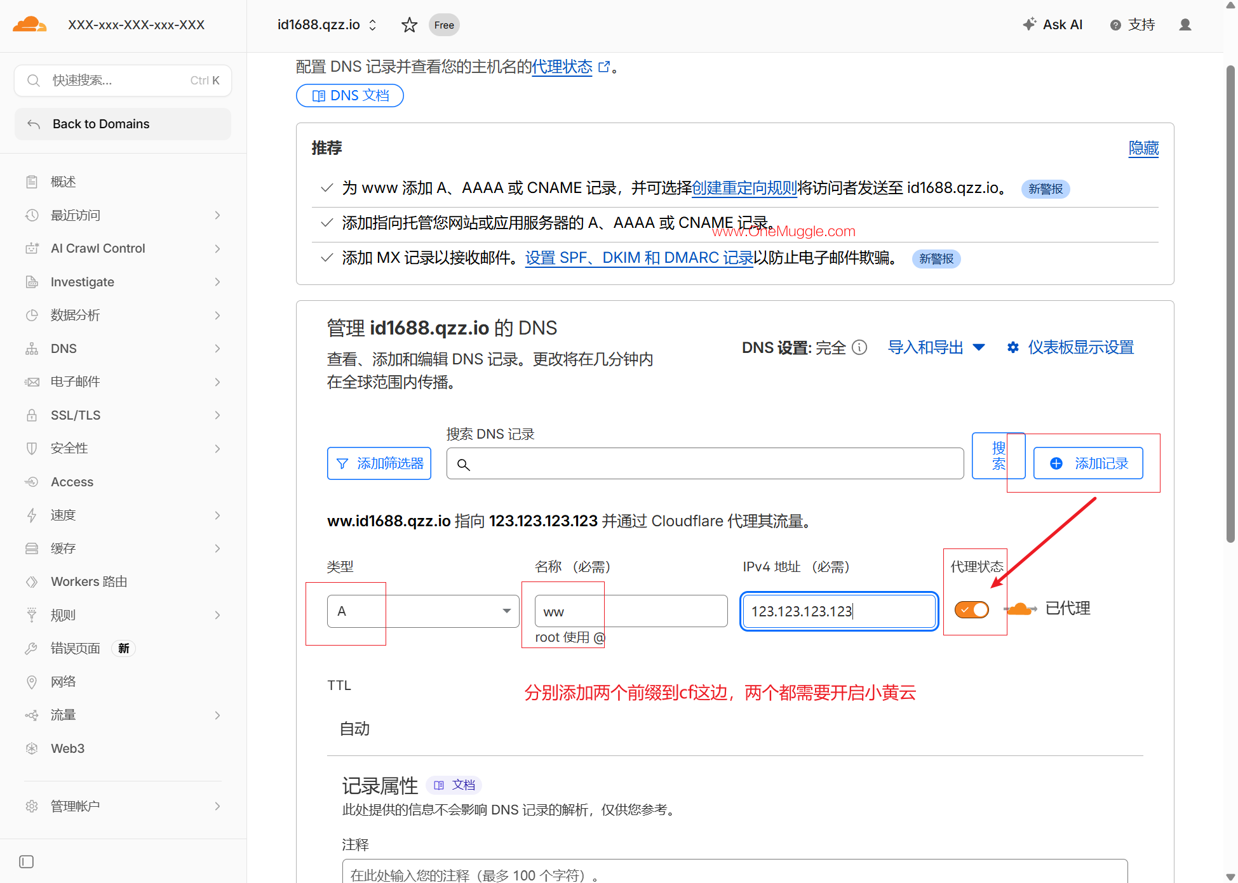Click the quick search magnifier icon
The width and height of the screenshot is (1238, 883).
34,81
